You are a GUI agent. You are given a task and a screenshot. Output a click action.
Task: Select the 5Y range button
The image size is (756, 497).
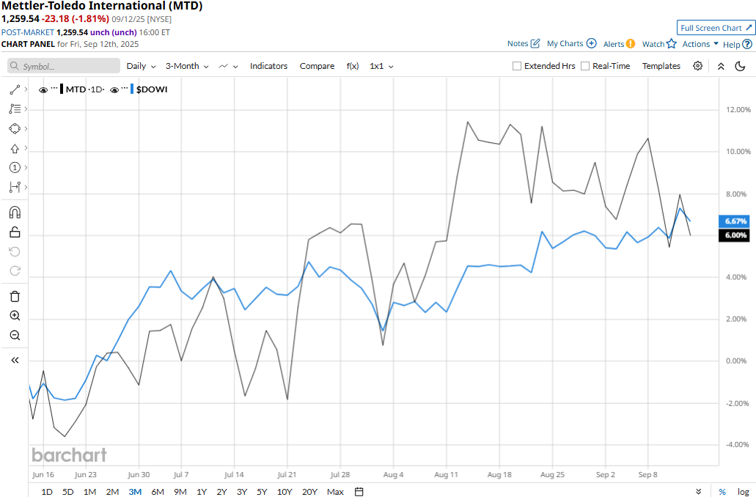tap(262, 492)
